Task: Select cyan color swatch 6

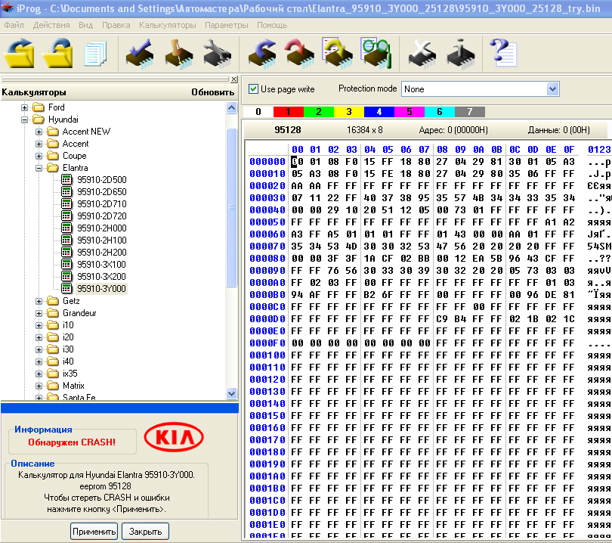Action: coord(440,112)
